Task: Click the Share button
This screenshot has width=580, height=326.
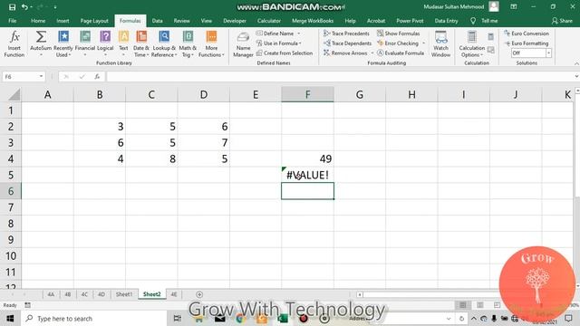Action: click(x=562, y=21)
